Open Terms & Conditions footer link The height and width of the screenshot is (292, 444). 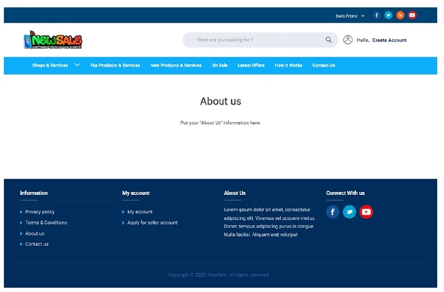pos(46,223)
